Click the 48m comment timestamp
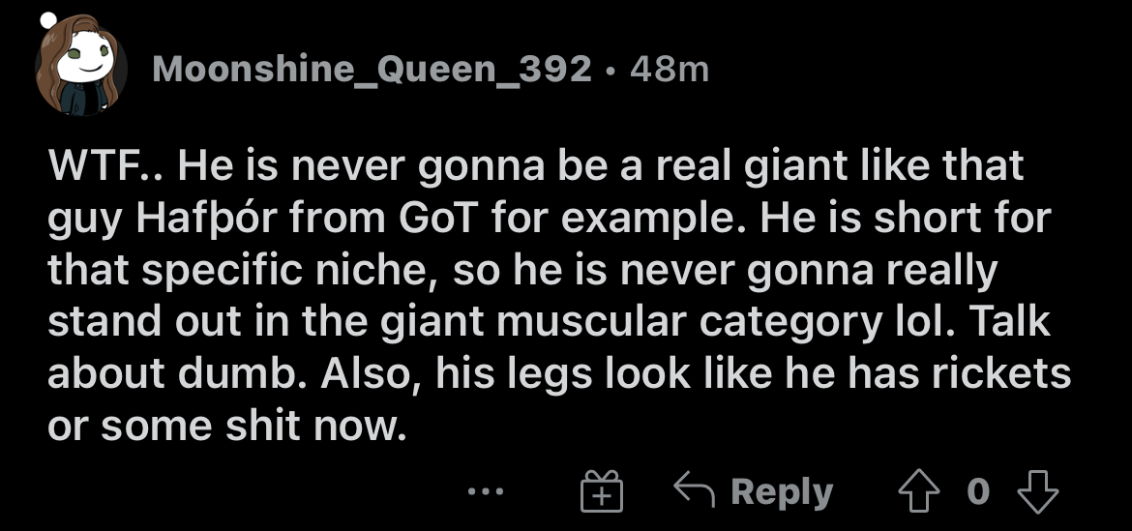The height and width of the screenshot is (531, 1132). click(x=670, y=70)
